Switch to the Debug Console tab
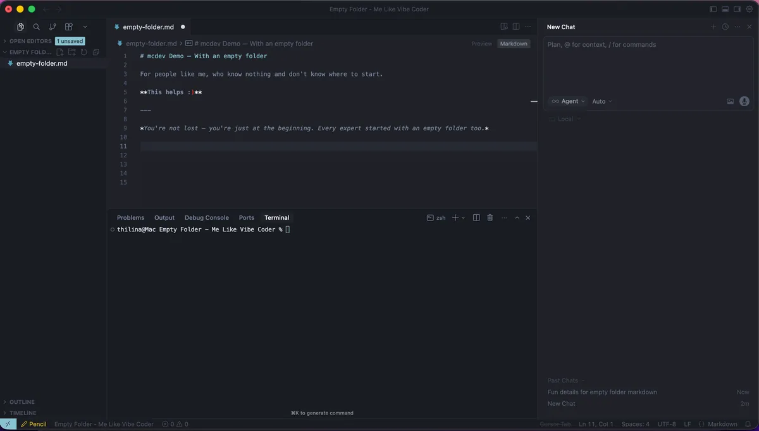The height and width of the screenshot is (431, 759). click(207, 217)
